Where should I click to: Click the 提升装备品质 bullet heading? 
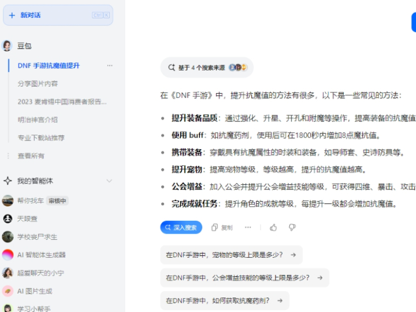(195, 118)
